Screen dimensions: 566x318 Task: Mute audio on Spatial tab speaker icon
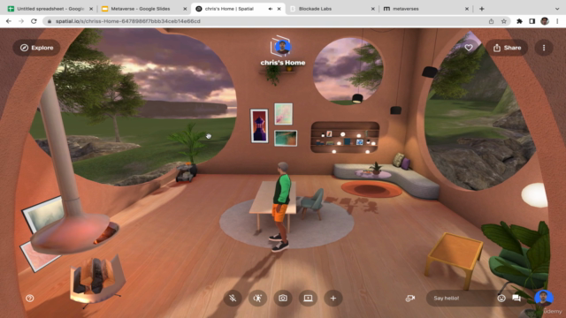[x=270, y=9]
